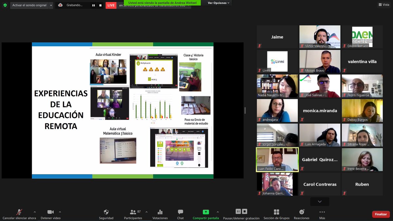Click green 'Compartir pantalla' button

click(x=206, y=214)
